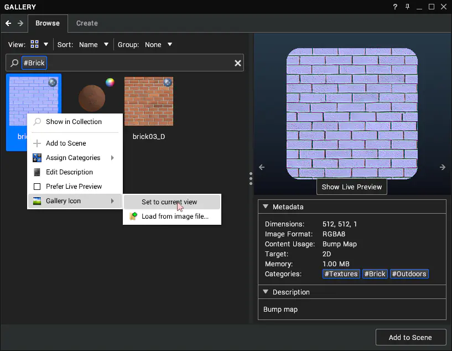
Task: Go back with the left arrow navigation icon
Action: pyautogui.click(x=8, y=23)
